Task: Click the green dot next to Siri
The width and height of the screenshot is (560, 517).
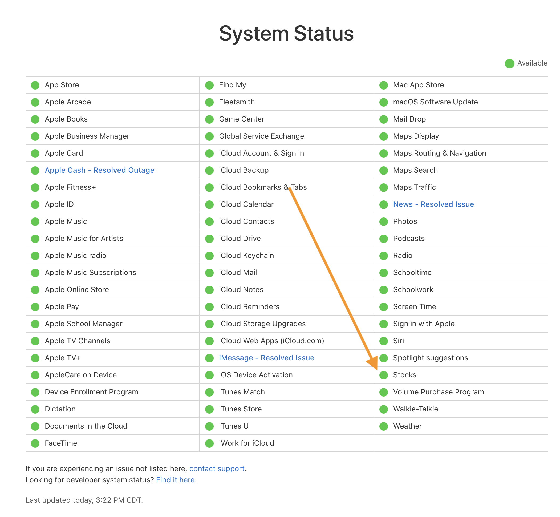Action: pos(383,341)
